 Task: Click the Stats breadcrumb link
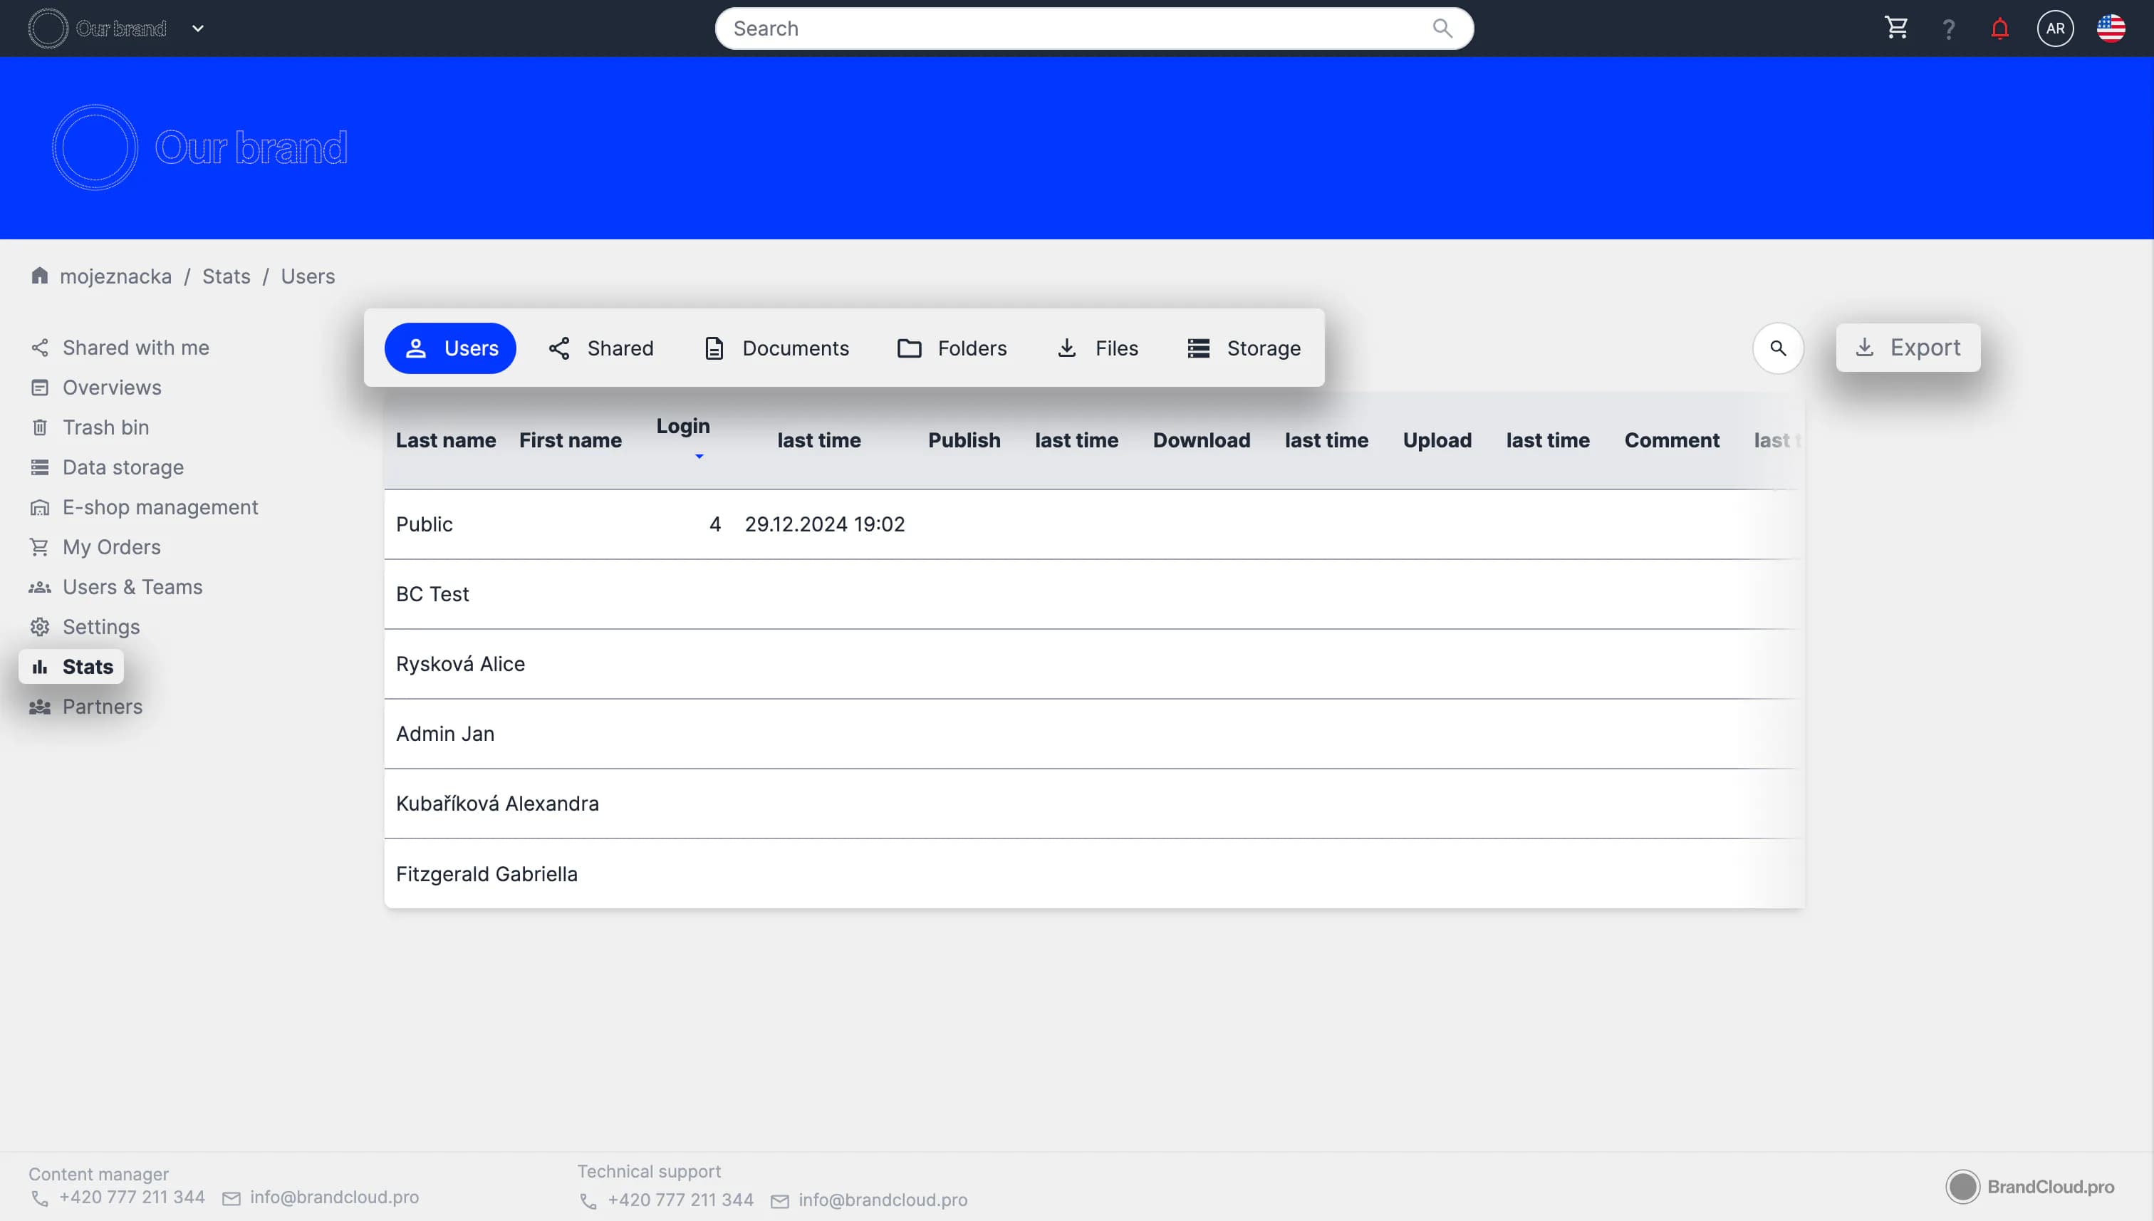pos(226,276)
